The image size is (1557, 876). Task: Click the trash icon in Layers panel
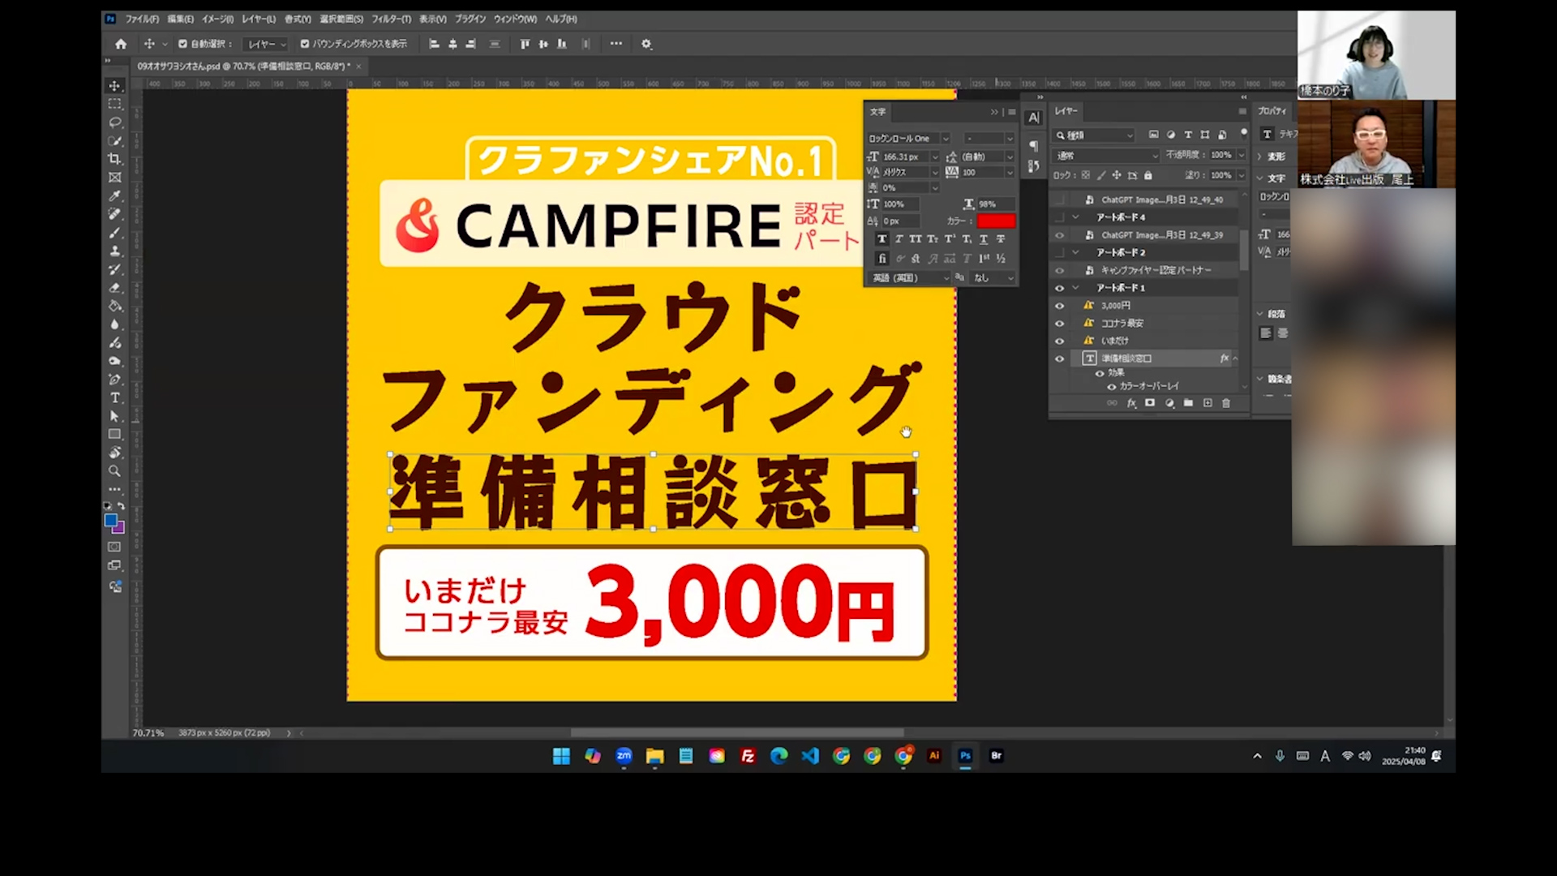[x=1226, y=403]
